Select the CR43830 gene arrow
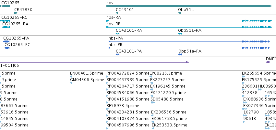Screen dimensions: 276x130 [16, 13]
